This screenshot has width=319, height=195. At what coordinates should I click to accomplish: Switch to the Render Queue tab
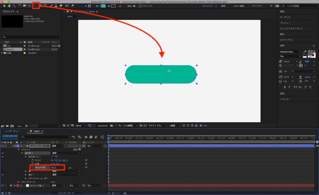coord(12,131)
